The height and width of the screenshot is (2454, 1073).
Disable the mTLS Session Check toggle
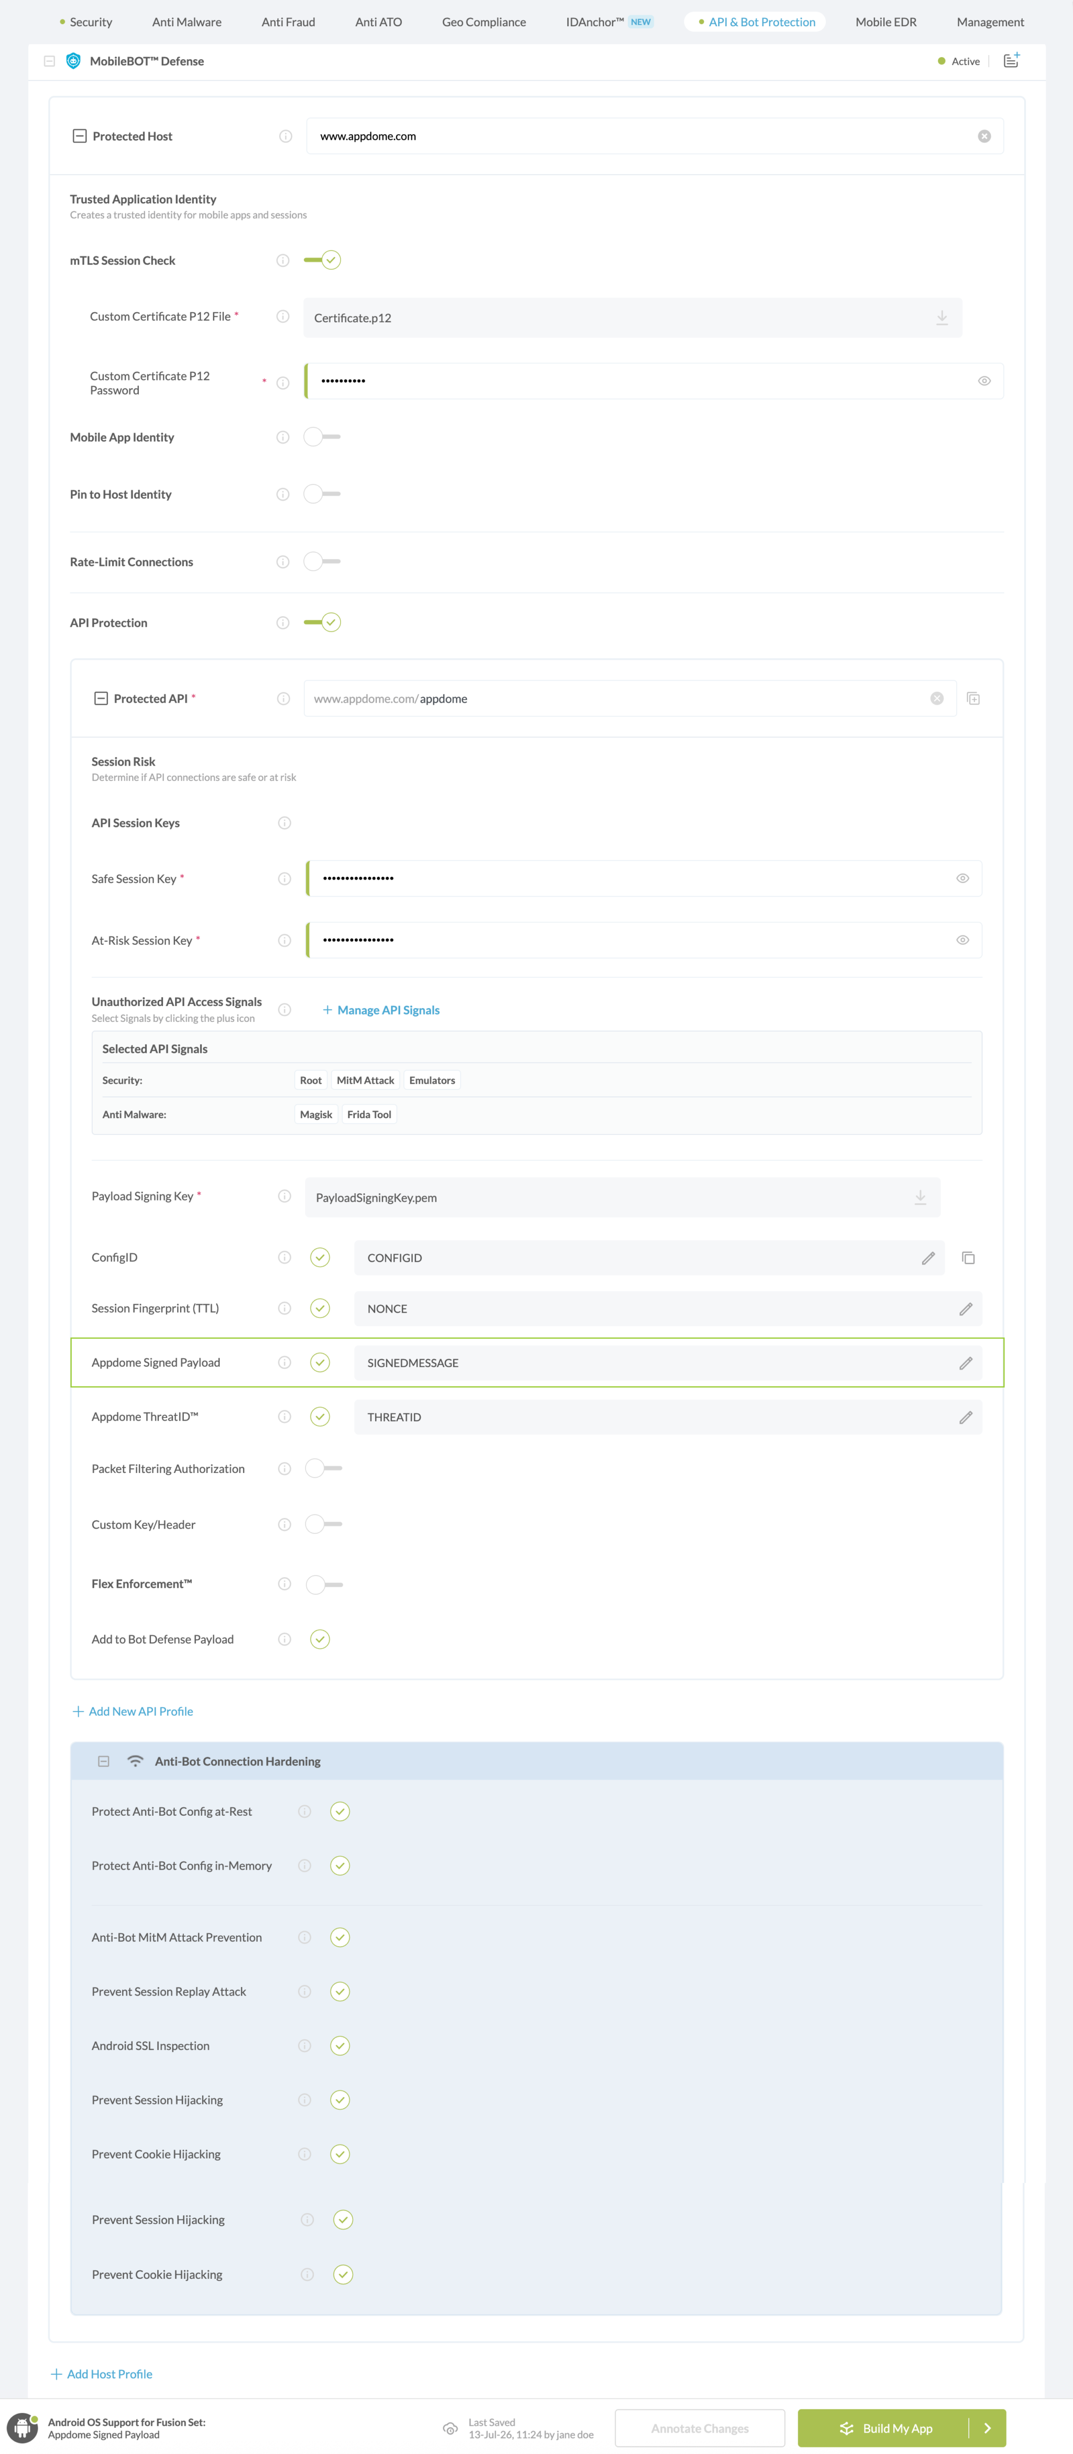[322, 260]
